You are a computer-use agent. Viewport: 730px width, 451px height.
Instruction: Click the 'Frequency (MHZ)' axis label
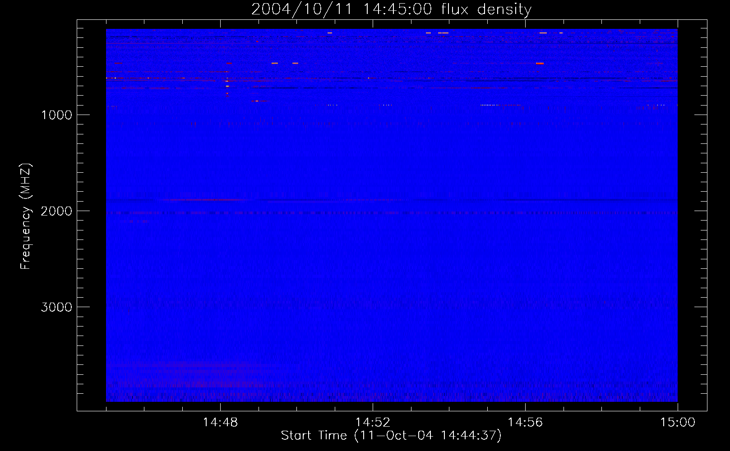26,216
